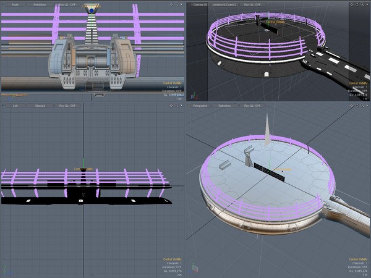Click the Left view label button
This screenshot has width=371, height=278.
(15, 106)
